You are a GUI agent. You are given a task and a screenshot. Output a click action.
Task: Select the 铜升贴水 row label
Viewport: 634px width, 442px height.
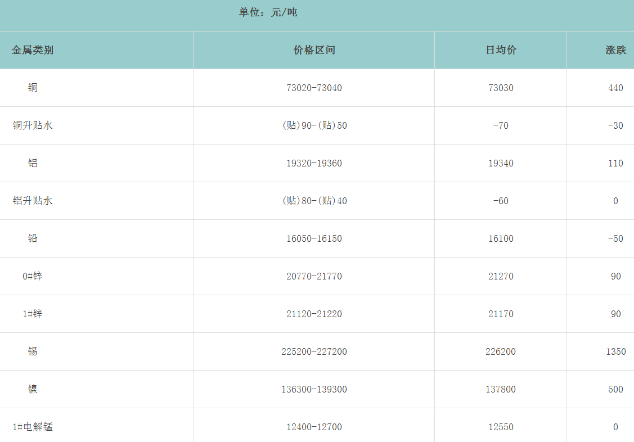pos(33,125)
